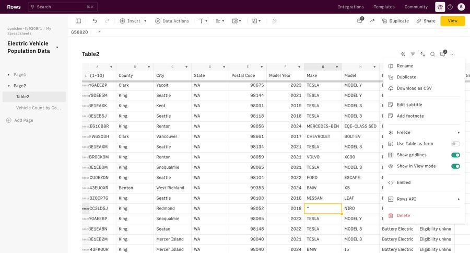The height and width of the screenshot is (253, 470).
Task: Click the Share button
Action: [x=426, y=21]
